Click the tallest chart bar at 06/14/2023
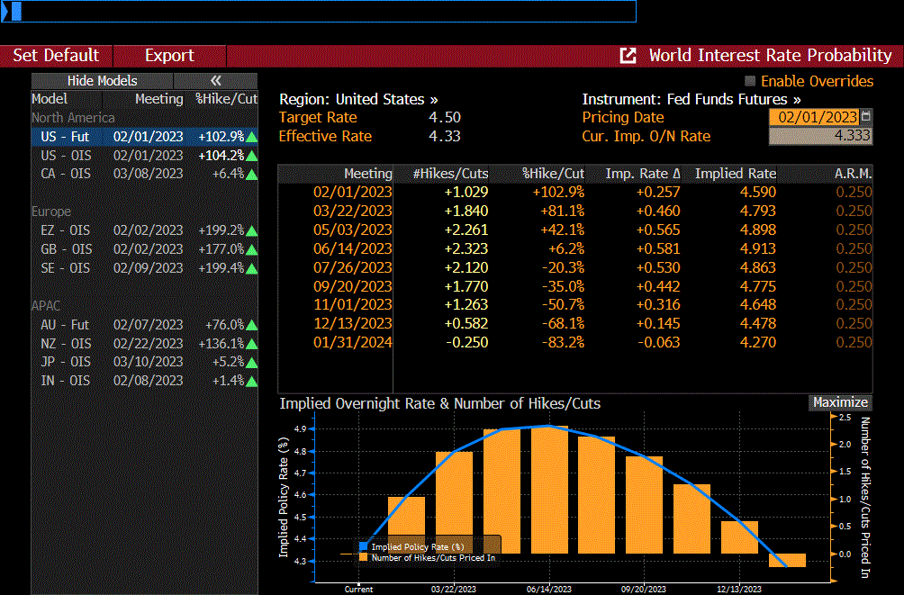904x595 pixels. coord(549,490)
